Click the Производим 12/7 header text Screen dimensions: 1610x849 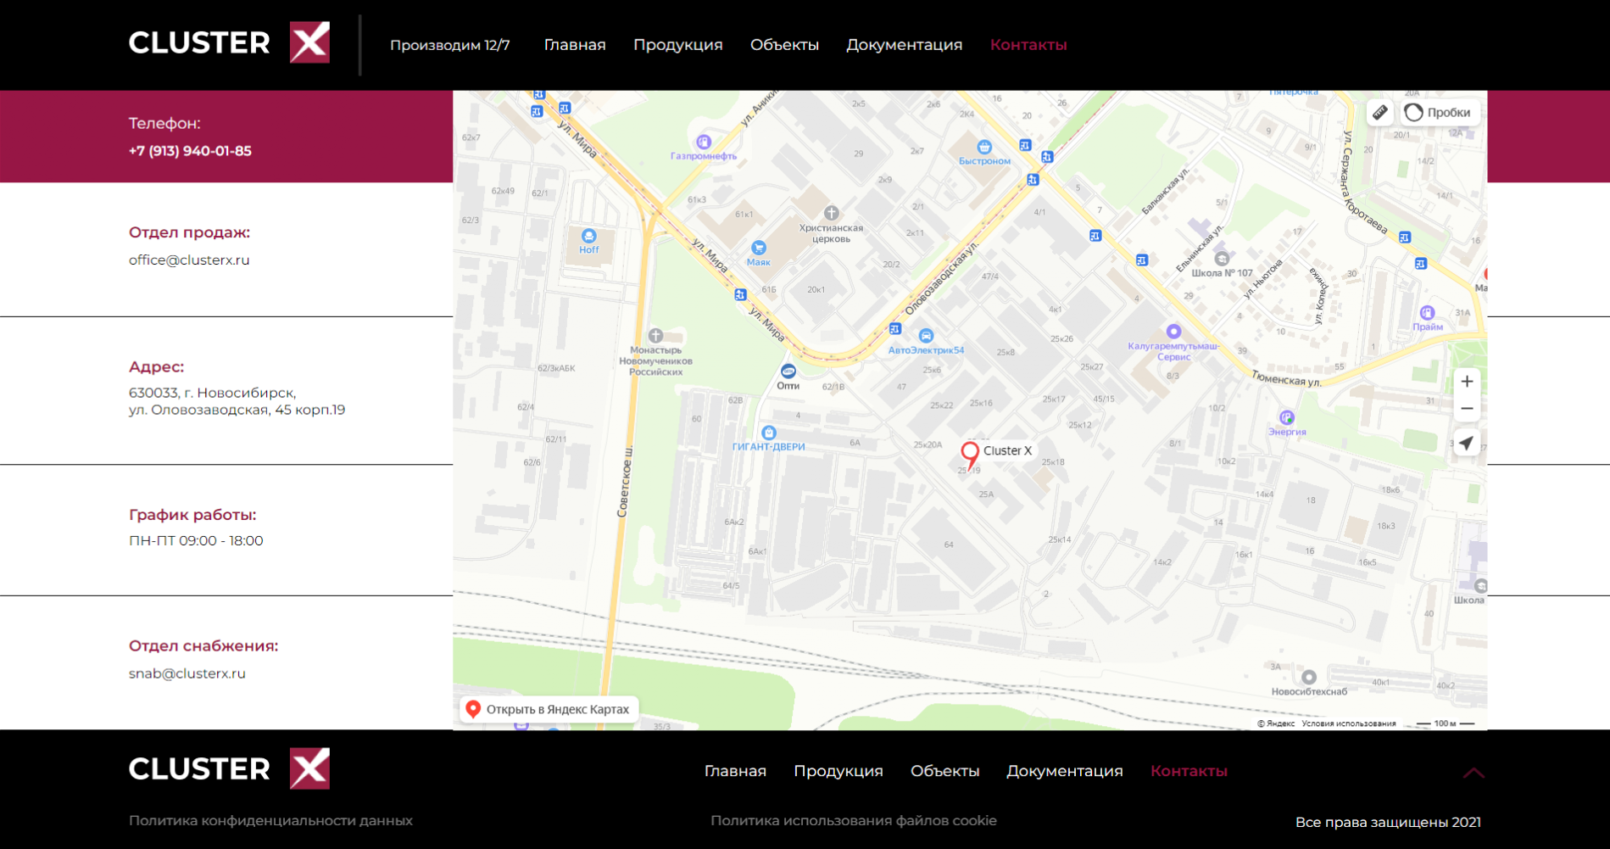(449, 45)
